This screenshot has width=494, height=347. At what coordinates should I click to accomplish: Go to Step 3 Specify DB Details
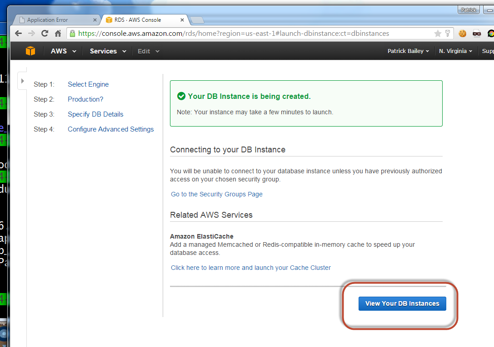click(x=95, y=114)
